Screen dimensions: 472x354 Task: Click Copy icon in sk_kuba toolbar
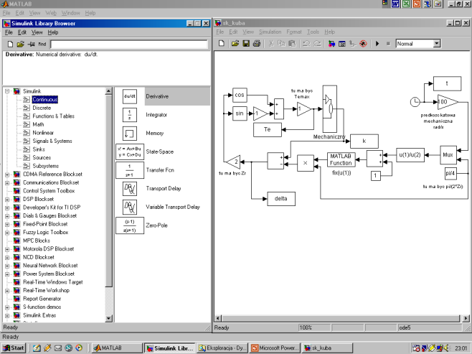pos(281,43)
